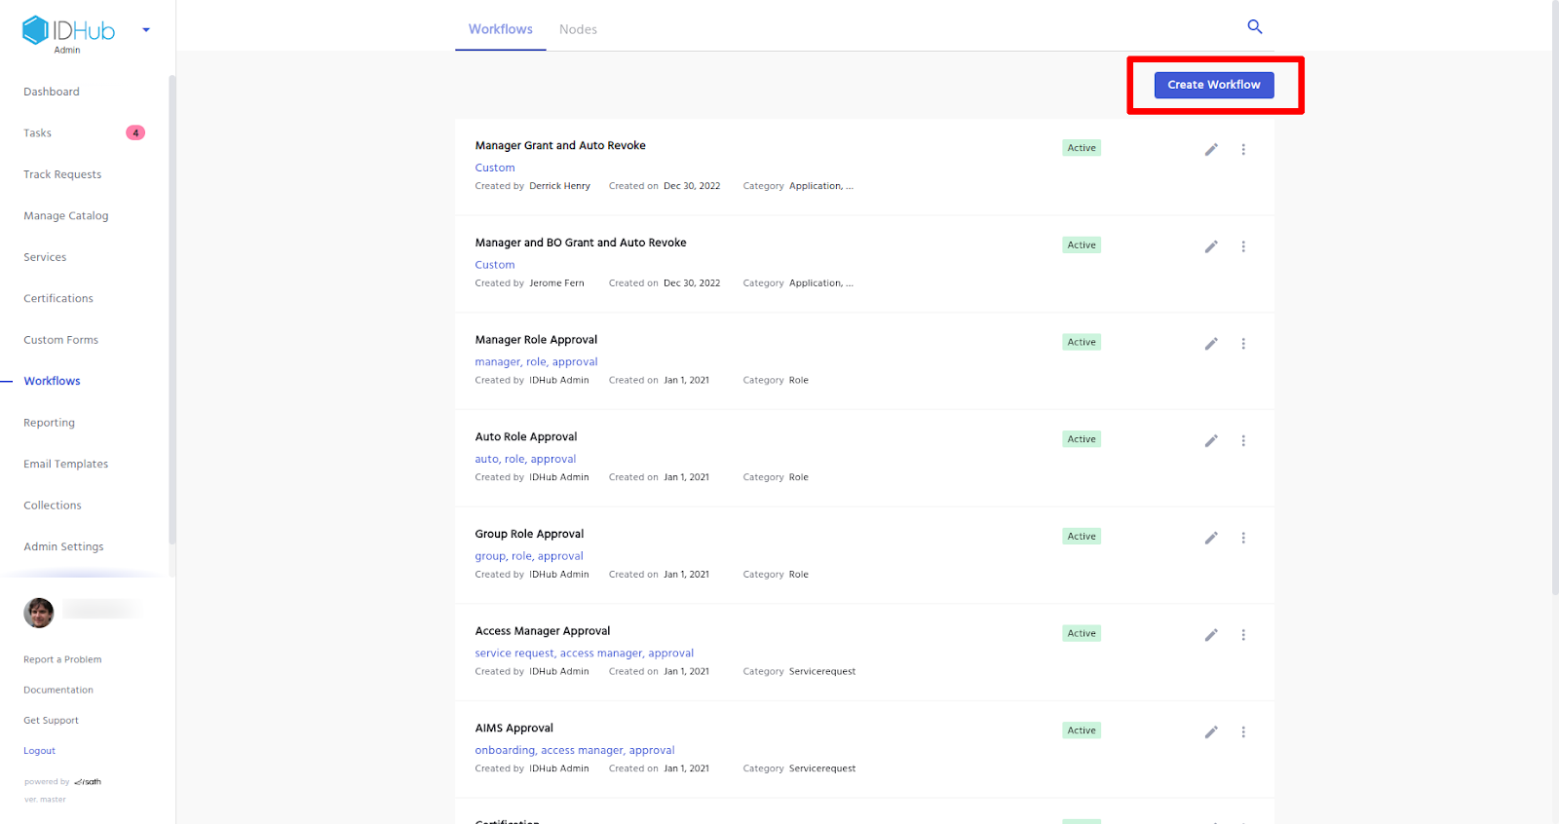Open kebab menu for Manager and BO Grant
This screenshot has width=1559, height=824.
tap(1243, 246)
